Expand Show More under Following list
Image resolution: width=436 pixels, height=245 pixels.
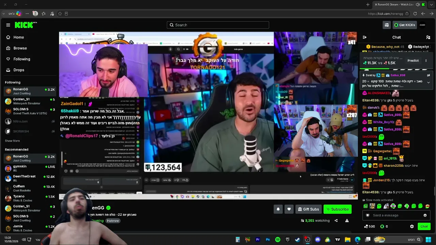click(x=12, y=141)
